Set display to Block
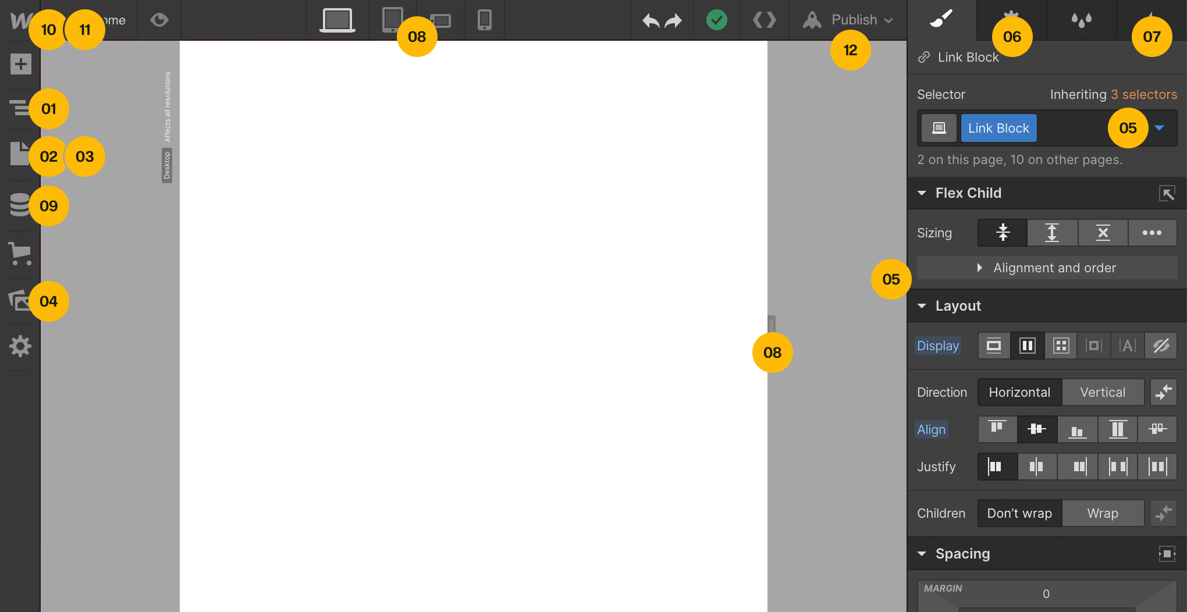The width and height of the screenshot is (1187, 612). (x=994, y=346)
